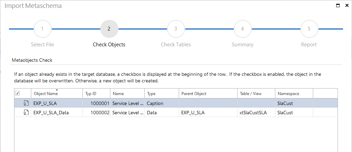Click the Check Objects step label
The height and width of the screenshot is (152, 352).
(109, 45)
